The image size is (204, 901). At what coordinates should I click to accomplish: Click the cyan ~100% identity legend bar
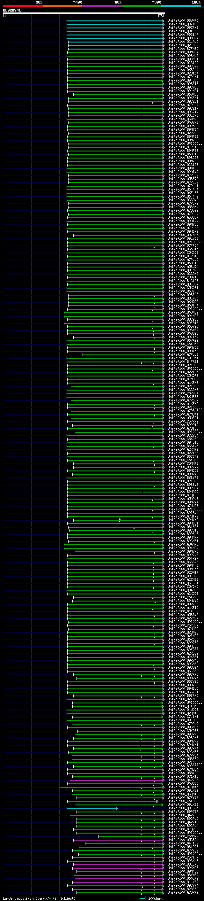(181, 6)
